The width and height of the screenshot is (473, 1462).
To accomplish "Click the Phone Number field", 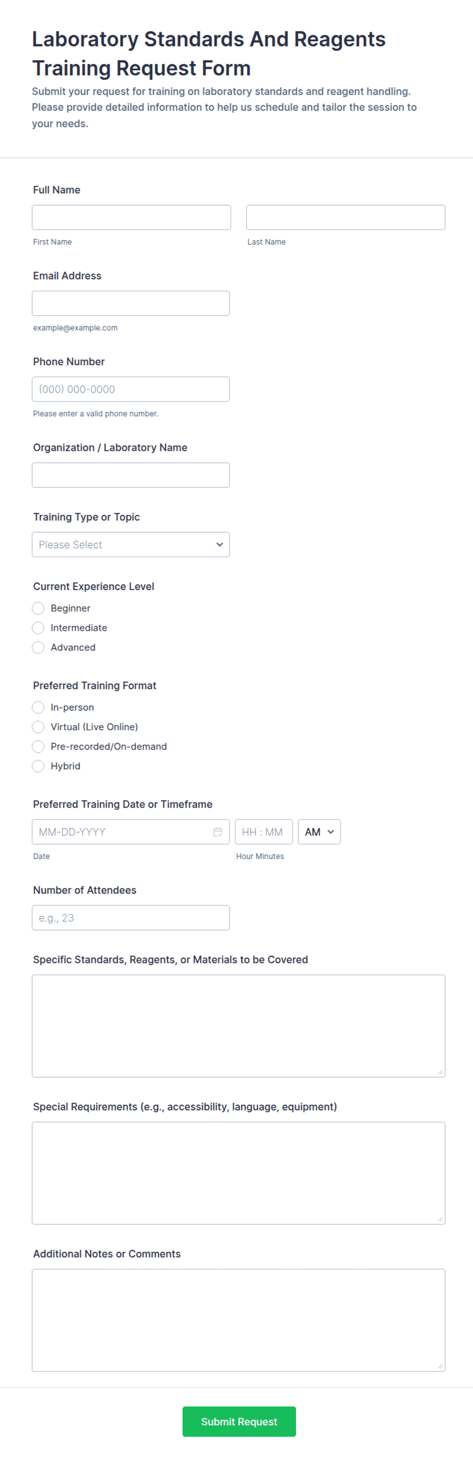I will (130, 389).
